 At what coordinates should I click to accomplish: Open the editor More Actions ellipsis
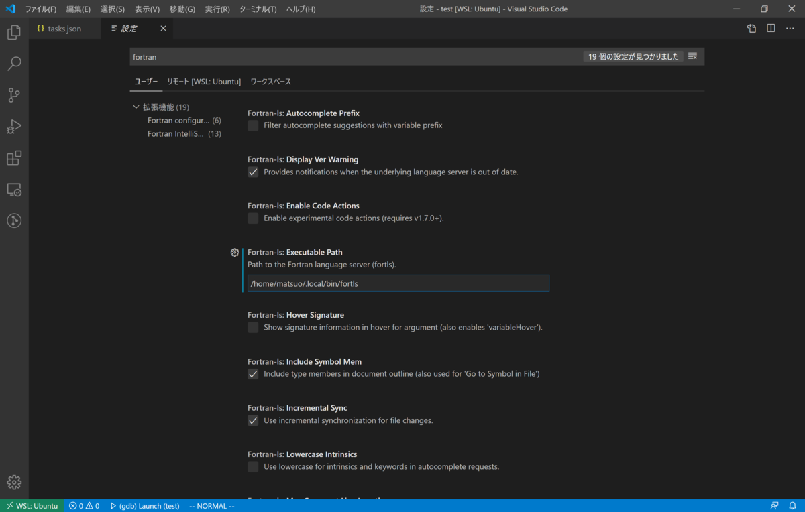790,29
